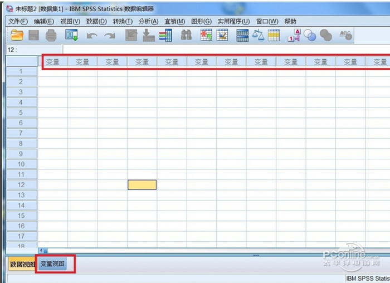This screenshot has width=390, height=283.
Task: Select the Go to Variable icon
Action: [x=149, y=35]
